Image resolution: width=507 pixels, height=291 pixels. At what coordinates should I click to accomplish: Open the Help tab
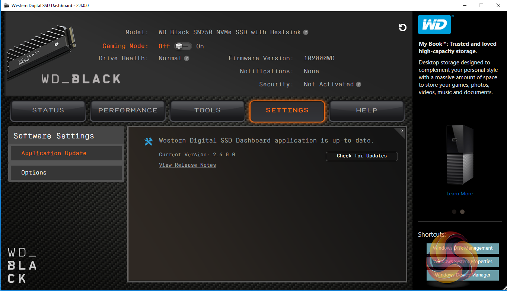[367, 111]
